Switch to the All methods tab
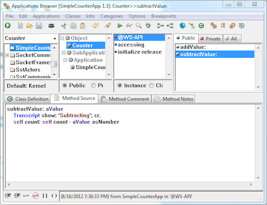Screen dimensions: 267x205 click(232, 38)
